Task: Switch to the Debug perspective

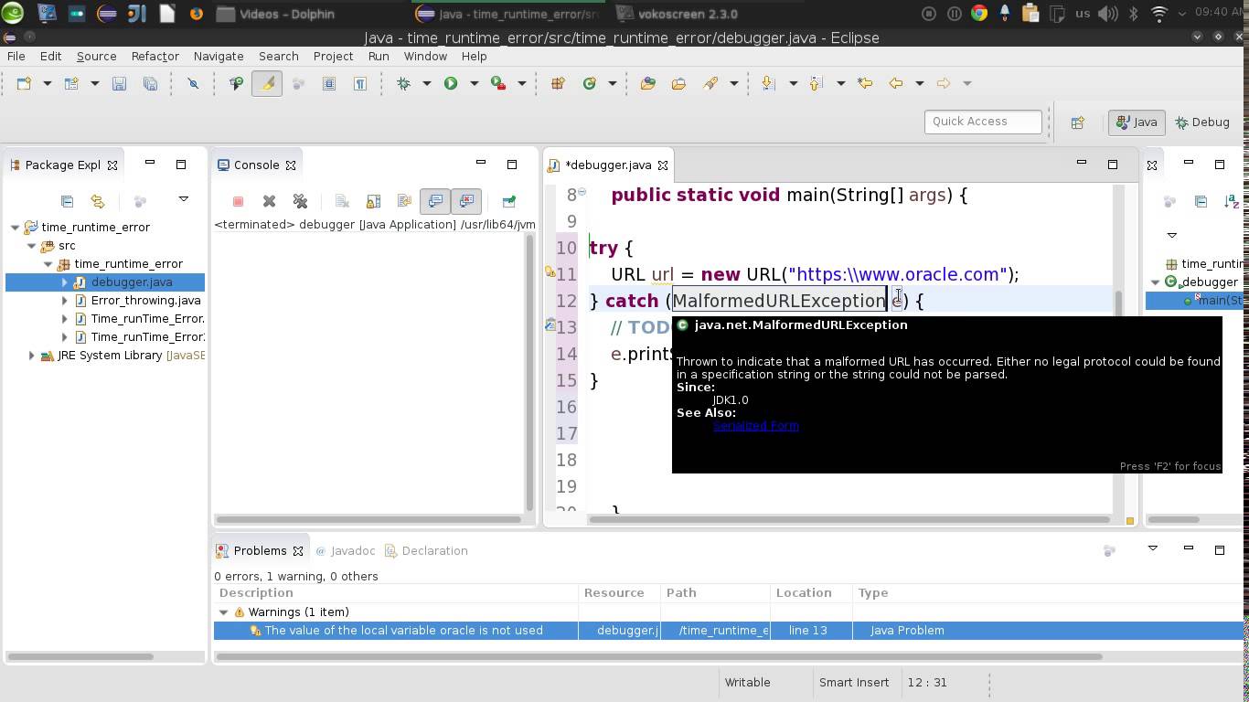Action: pos(1202,122)
